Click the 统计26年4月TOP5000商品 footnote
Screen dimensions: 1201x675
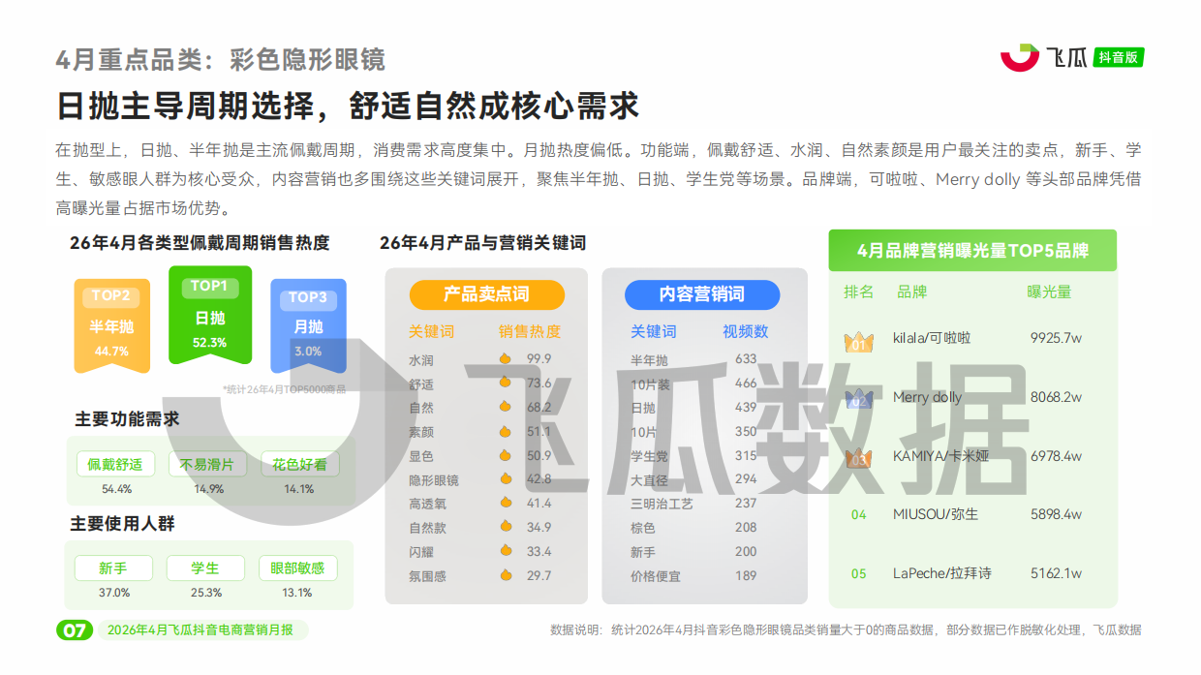tap(284, 389)
